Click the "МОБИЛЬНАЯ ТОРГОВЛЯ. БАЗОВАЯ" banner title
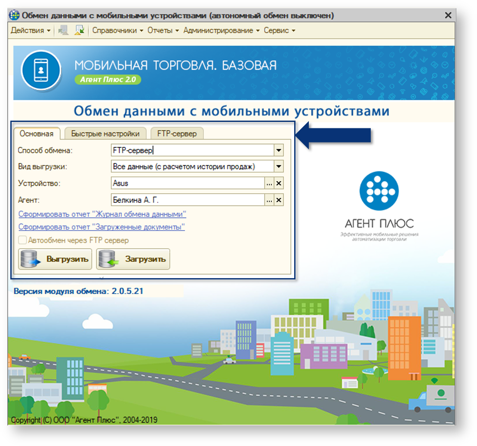This screenshot has width=477, height=446. click(x=175, y=65)
